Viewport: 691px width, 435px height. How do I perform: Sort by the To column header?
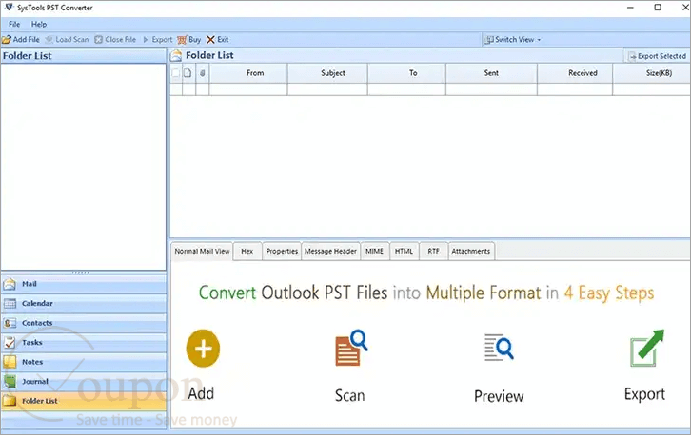(x=406, y=73)
